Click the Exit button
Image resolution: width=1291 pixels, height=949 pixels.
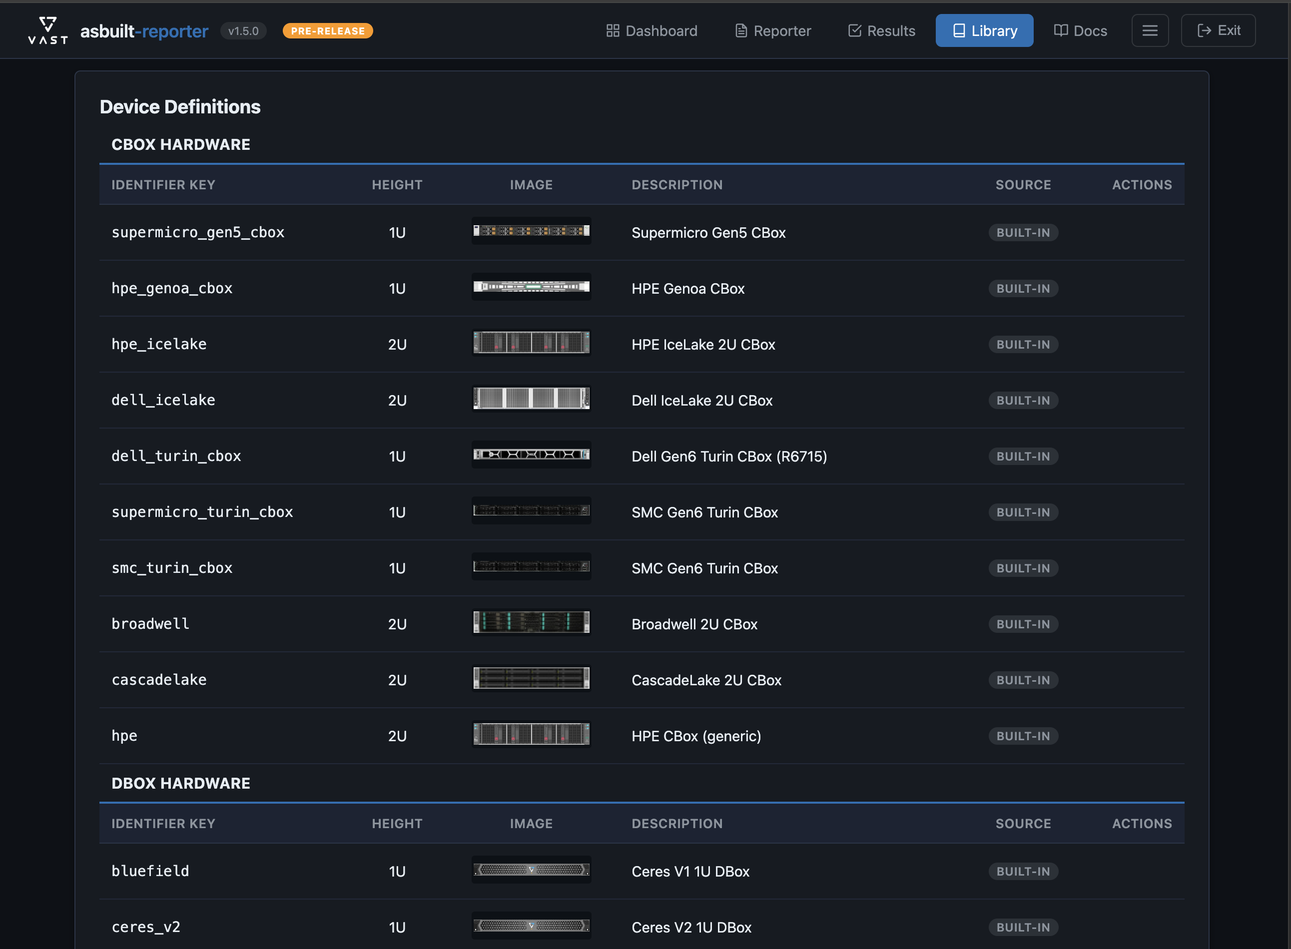1218,30
